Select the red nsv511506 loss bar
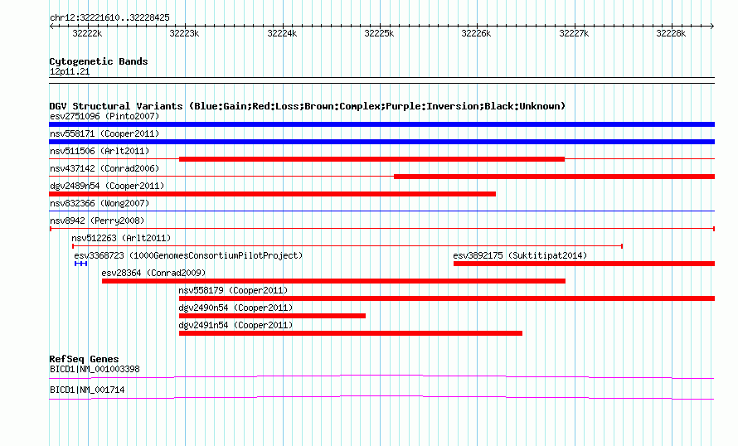The width and height of the screenshot is (738, 446). pyautogui.click(x=371, y=159)
